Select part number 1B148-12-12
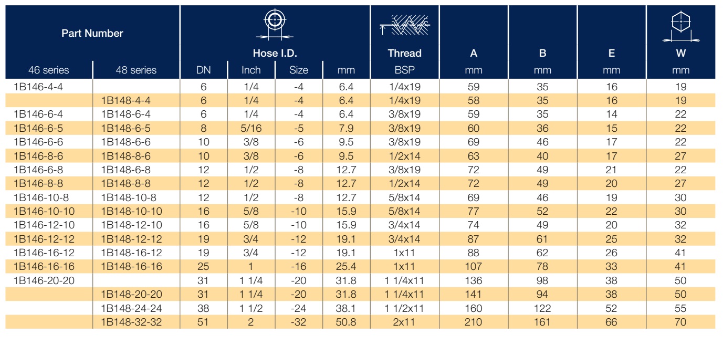The height and width of the screenshot is (345, 723). pos(131,239)
